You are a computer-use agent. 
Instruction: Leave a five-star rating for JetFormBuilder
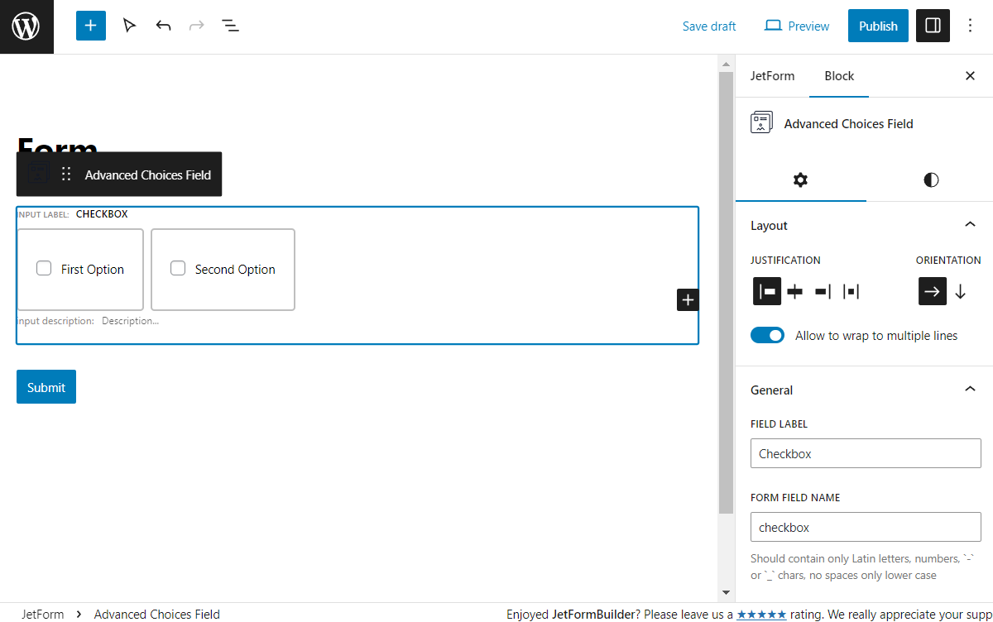(760, 614)
